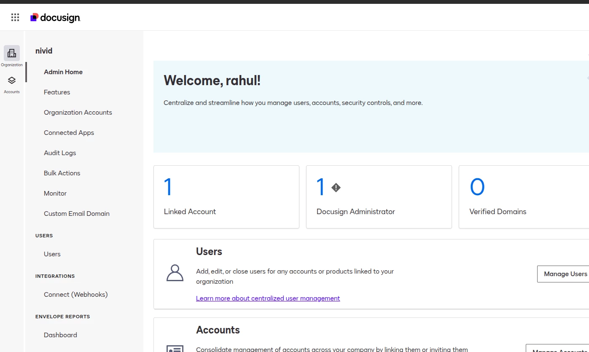Go to Organization Accounts
589x352 pixels.
pos(78,113)
